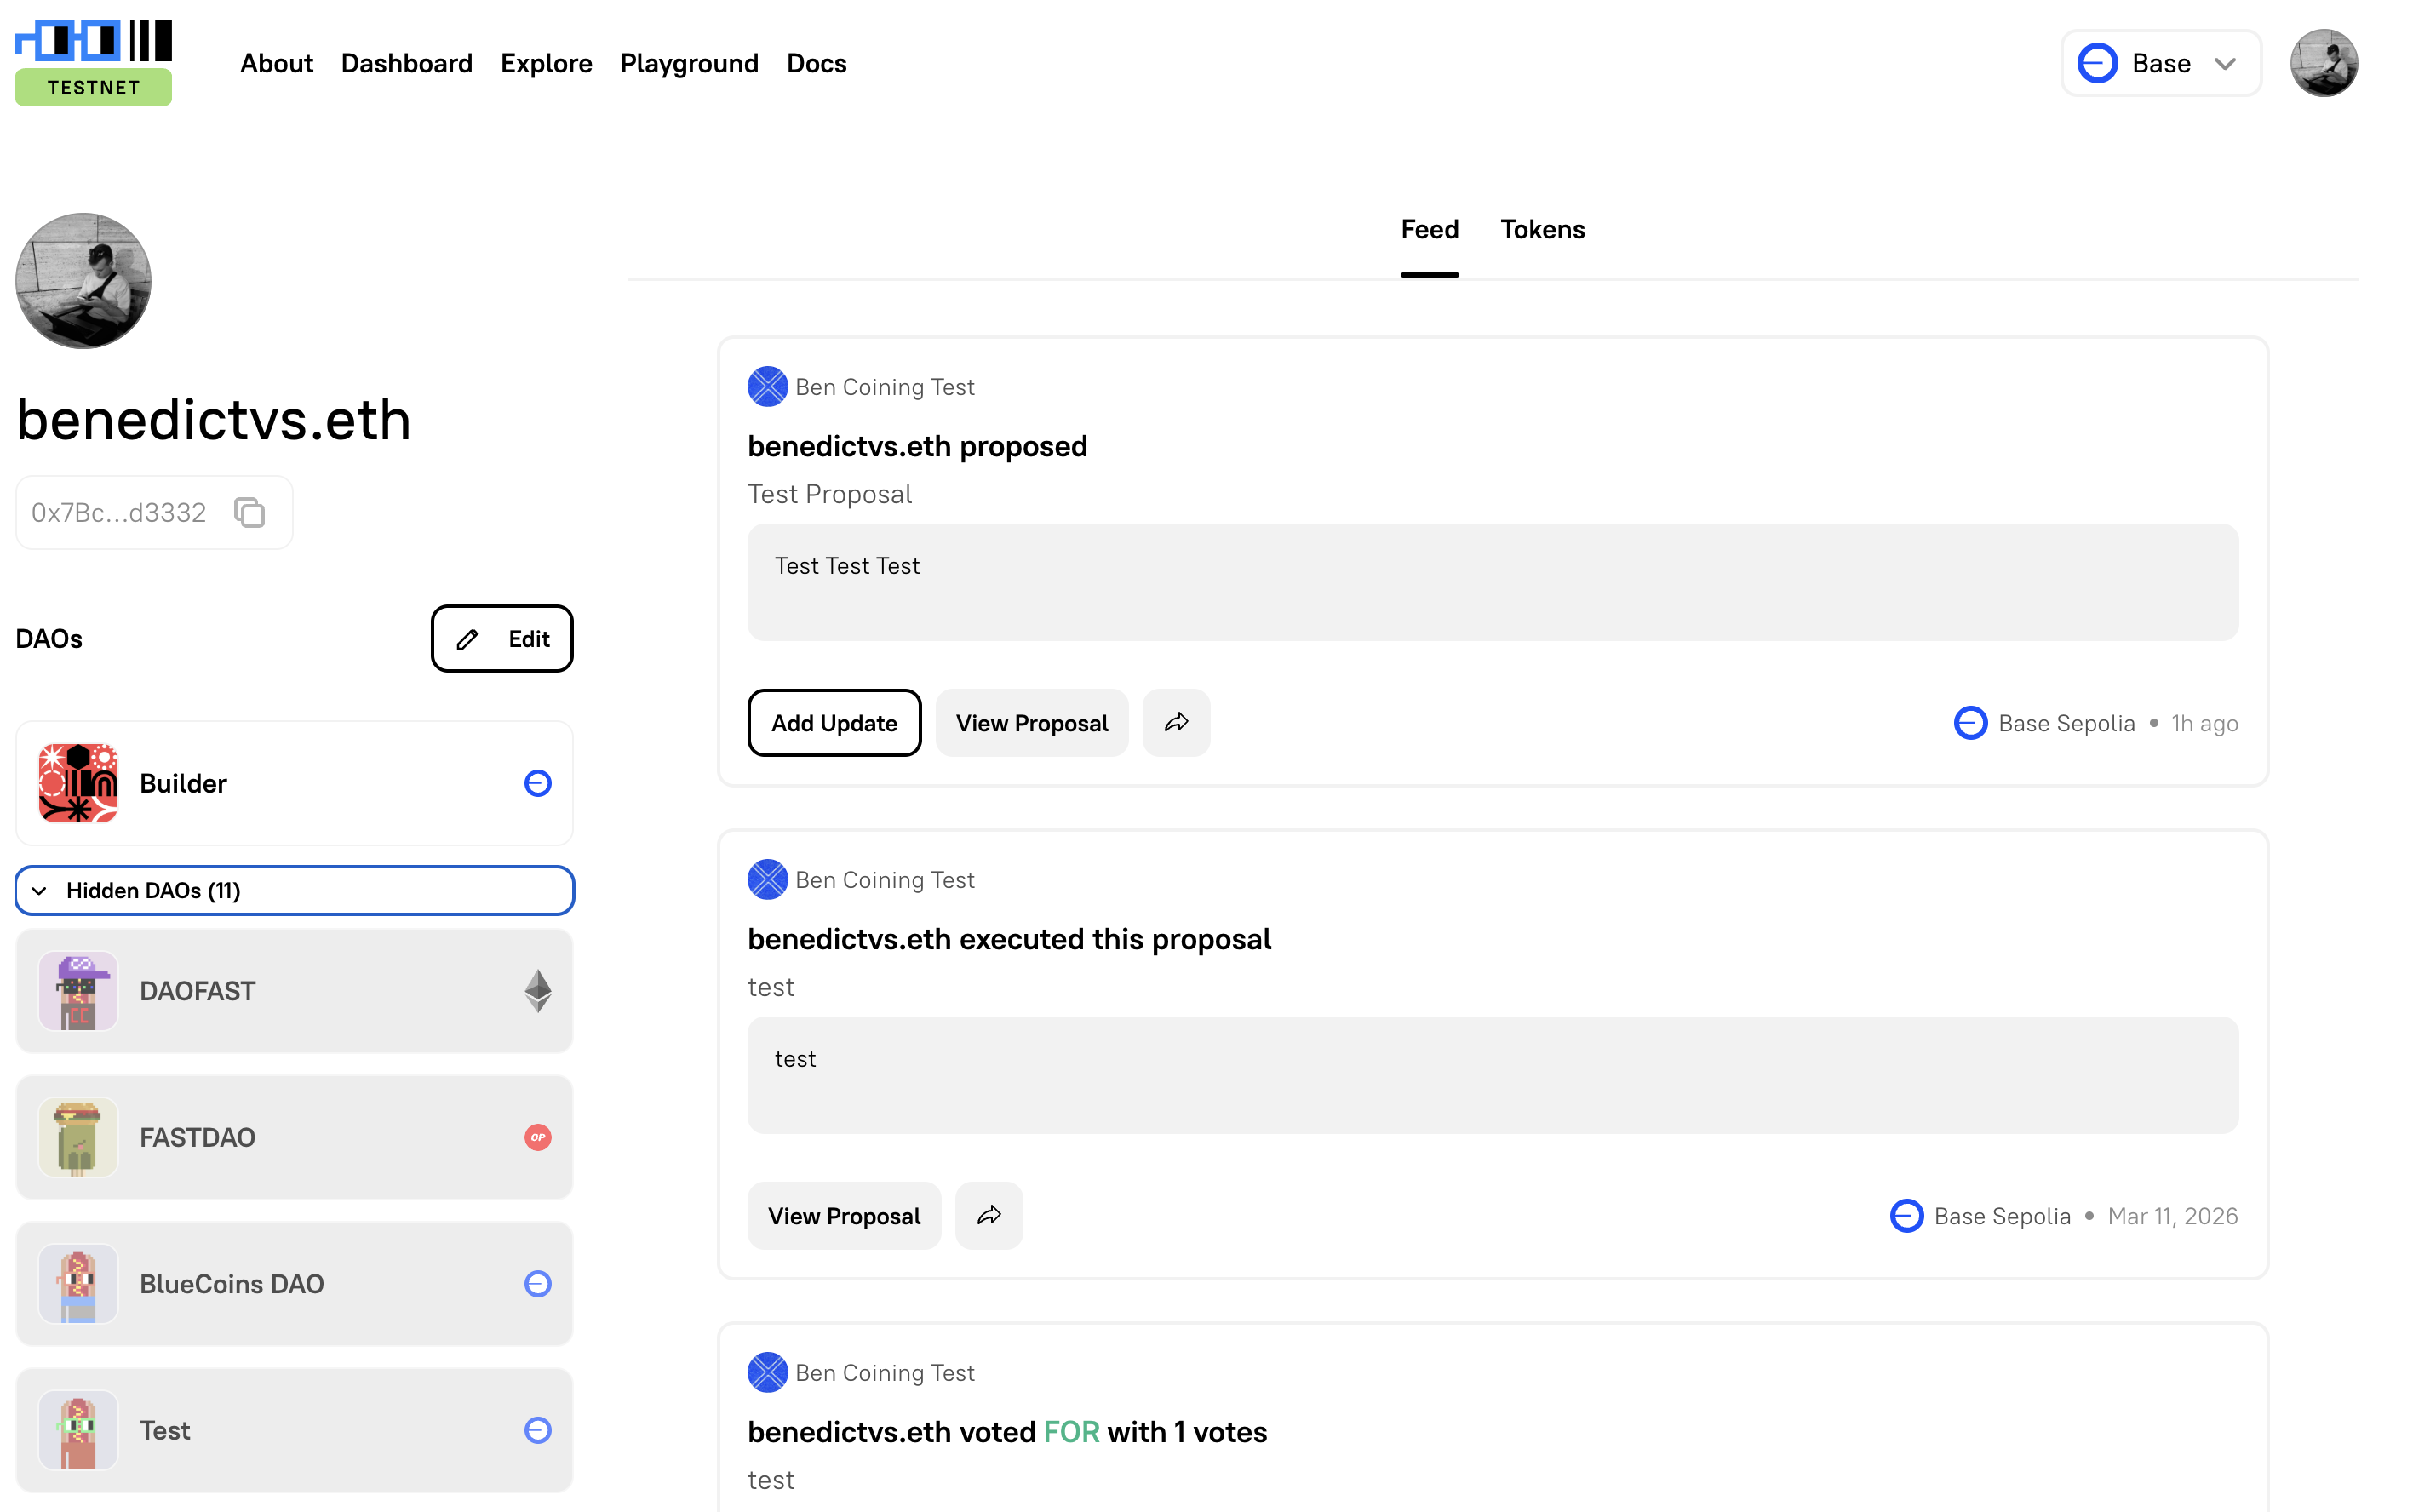
Task: Click the Ben Coining Test blue avatar
Action: pos(767,386)
